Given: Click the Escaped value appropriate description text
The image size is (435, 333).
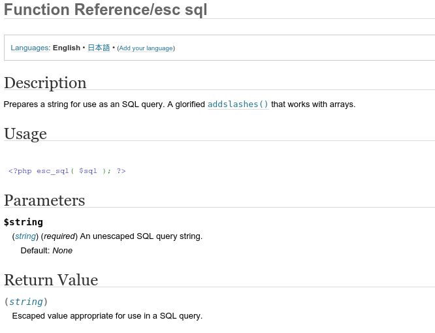Looking at the screenshot, I should 107,316.
